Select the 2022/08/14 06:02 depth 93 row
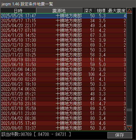Screen dimensions: 136x140 [64, 89]
